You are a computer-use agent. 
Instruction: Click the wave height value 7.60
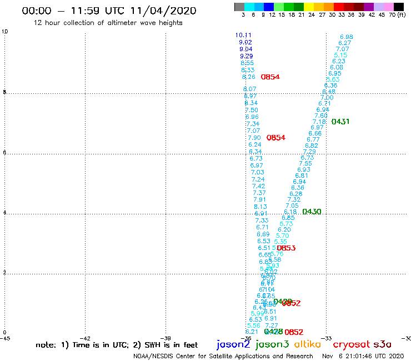(x=321, y=116)
